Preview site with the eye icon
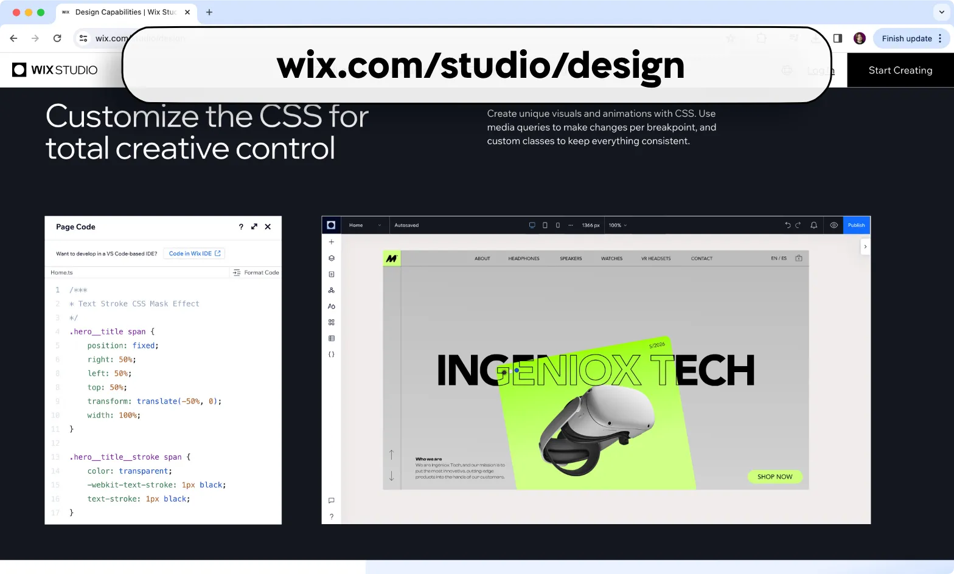This screenshot has height=574, width=954. 834,225
